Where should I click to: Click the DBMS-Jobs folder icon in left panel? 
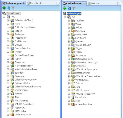tap(12, 111)
